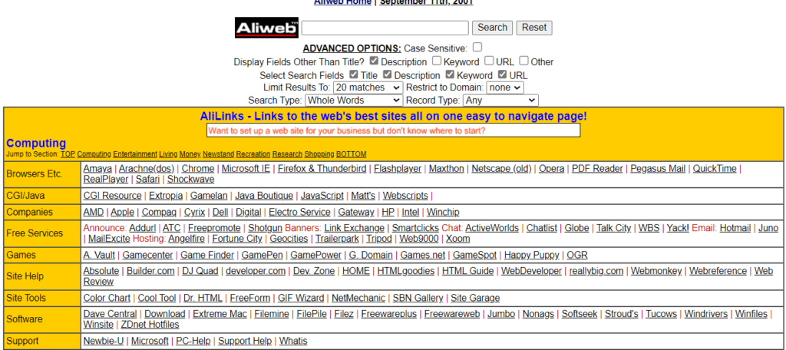Open the Java Boutique link

[x=264, y=196]
